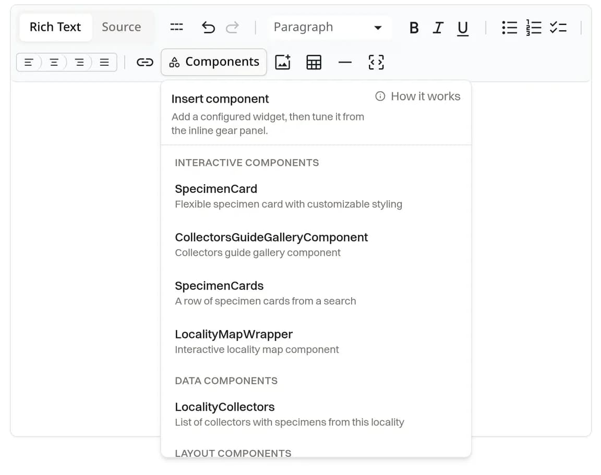Insert a bulleted list
Viewport: 601px width, 475px height.
(x=509, y=28)
